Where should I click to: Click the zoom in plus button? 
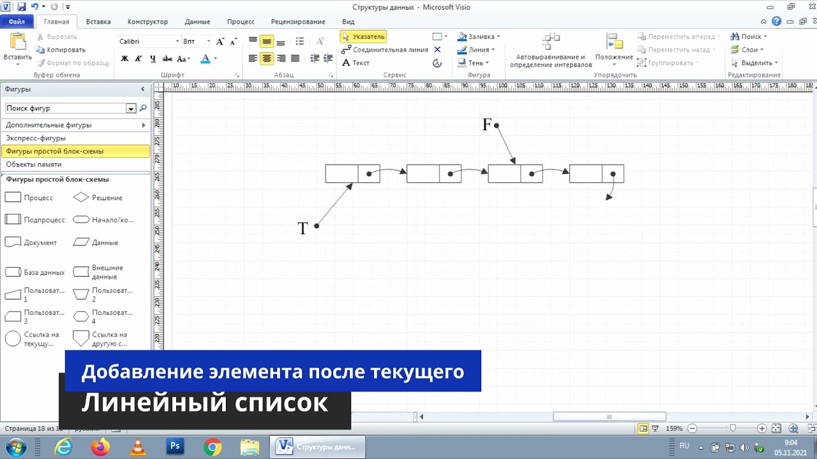click(x=762, y=429)
